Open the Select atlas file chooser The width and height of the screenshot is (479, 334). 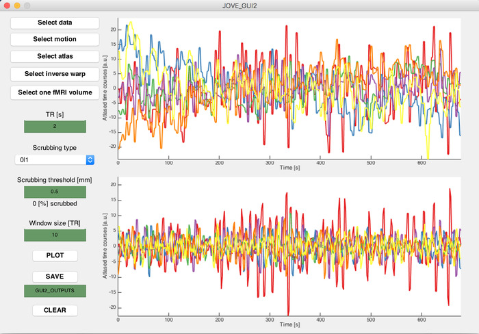(x=55, y=56)
